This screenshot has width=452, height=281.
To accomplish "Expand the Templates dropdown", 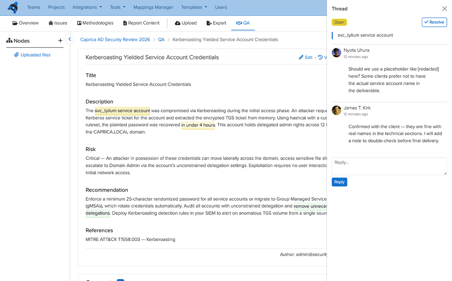I will click(194, 7).
